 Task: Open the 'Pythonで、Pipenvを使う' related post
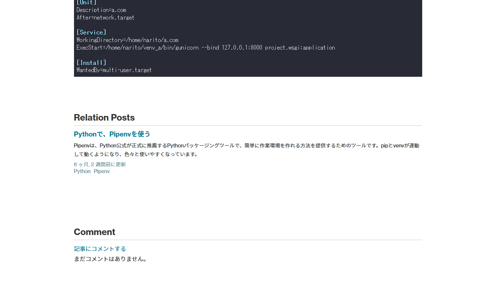(x=112, y=134)
